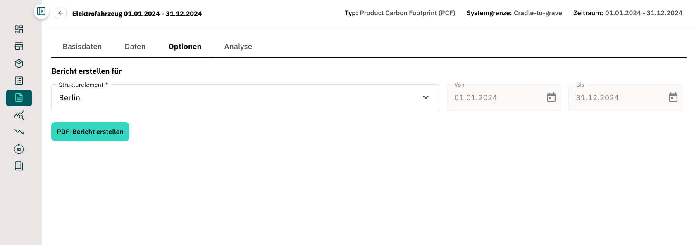Open the Bis date calendar picker
The height and width of the screenshot is (245, 694).
coord(673,97)
